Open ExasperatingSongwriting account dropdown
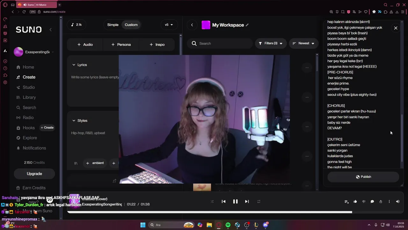This screenshot has height=230, width=408. coord(34,52)
